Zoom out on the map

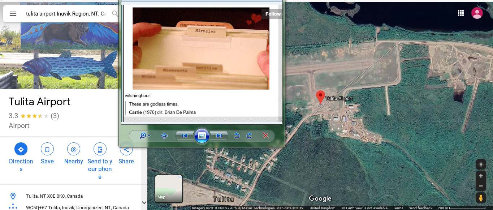point(481,186)
